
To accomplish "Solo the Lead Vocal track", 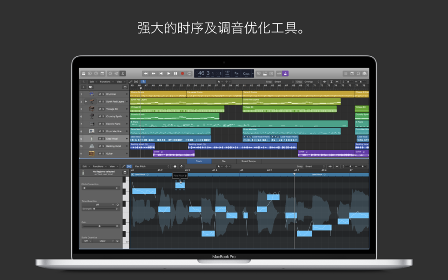I will 103,139.
